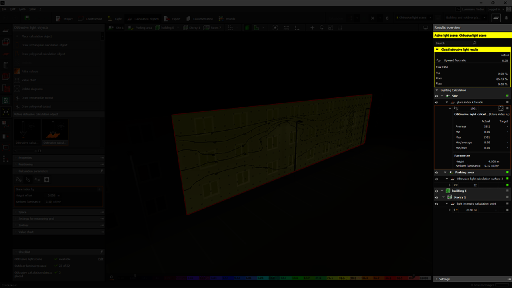Click the save project icon
Screen dimensions: 512x288
pos(27,18)
